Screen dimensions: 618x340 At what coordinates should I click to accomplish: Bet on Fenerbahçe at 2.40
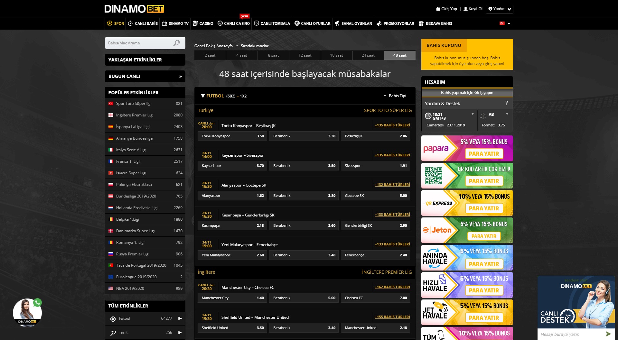(375, 255)
